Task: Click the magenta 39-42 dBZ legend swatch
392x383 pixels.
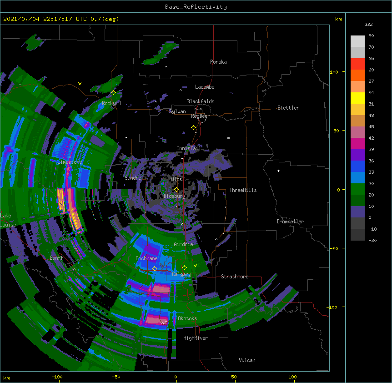Action: (357, 143)
